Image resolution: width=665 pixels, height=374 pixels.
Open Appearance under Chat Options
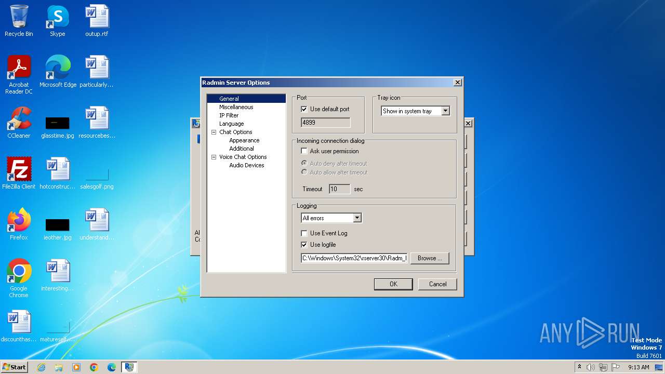(244, 140)
